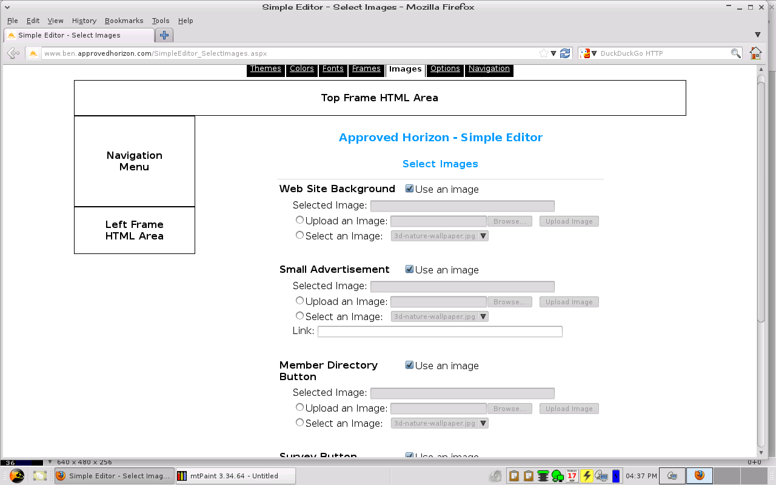
Task: Open Web Site Background image dropdown
Action: [440, 236]
